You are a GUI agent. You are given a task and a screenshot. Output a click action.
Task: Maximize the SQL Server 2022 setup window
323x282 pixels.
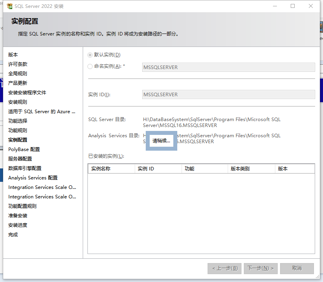[x=293, y=6]
